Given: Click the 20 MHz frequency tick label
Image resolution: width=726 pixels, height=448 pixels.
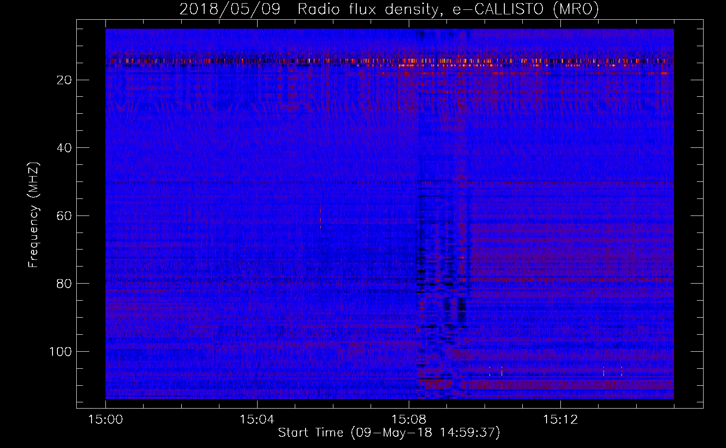Looking at the screenshot, I should (x=65, y=80).
